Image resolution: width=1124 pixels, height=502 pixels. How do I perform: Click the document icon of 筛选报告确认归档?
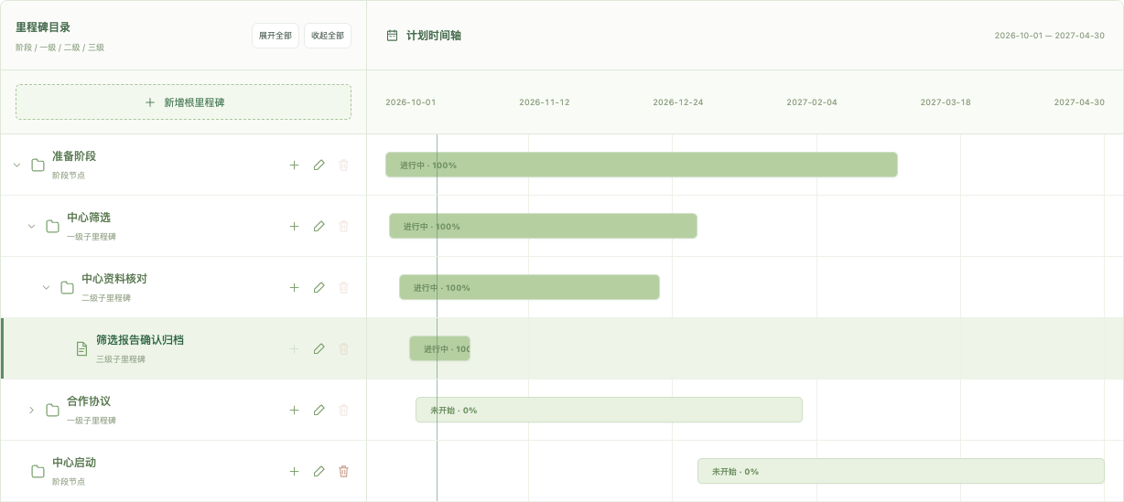point(81,349)
